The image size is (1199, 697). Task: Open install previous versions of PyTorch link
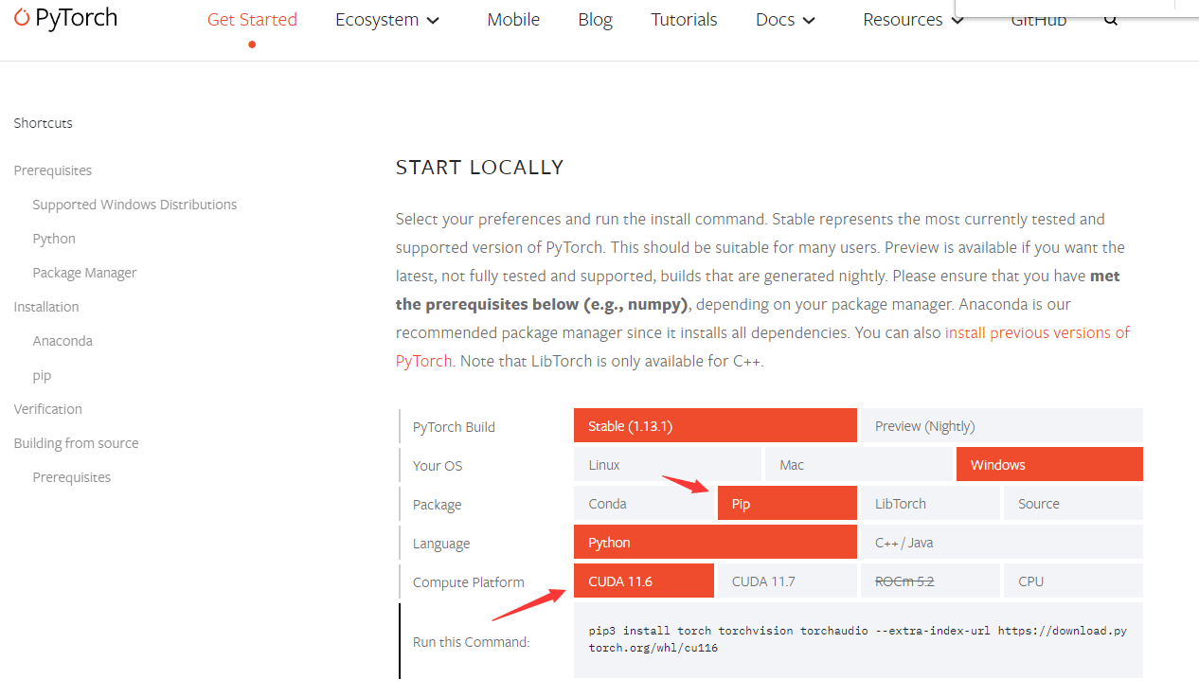click(763, 347)
